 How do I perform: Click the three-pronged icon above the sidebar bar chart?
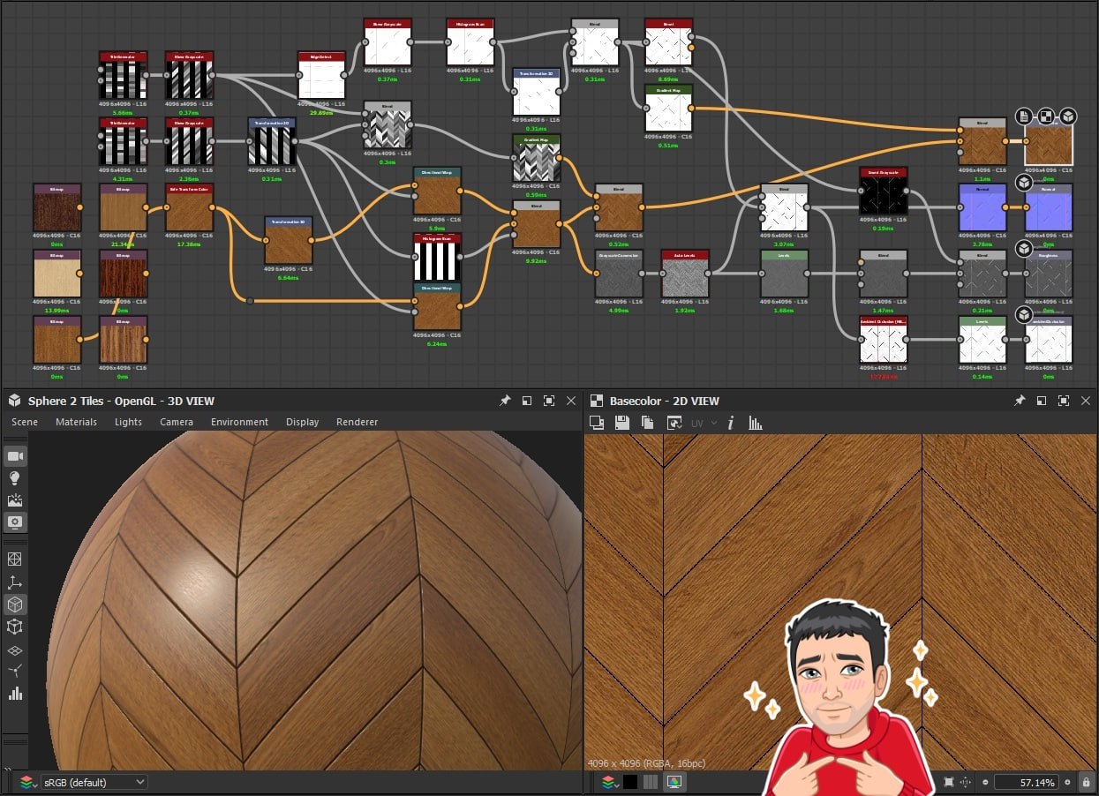coord(15,672)
